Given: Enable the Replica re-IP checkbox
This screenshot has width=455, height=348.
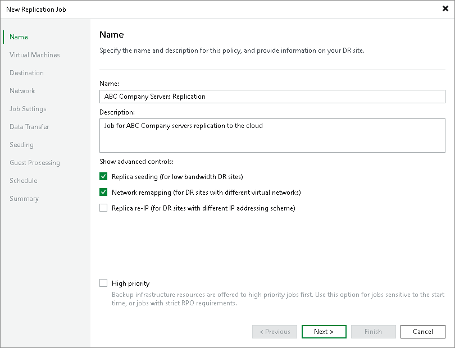Looking at the screenshot, I should pyautogui.click(x=103, y=208).
